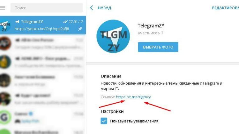Click the pin icon on TelegramZY chat
This screenshot has height=134, width=239.
click(x=80, y=29)
